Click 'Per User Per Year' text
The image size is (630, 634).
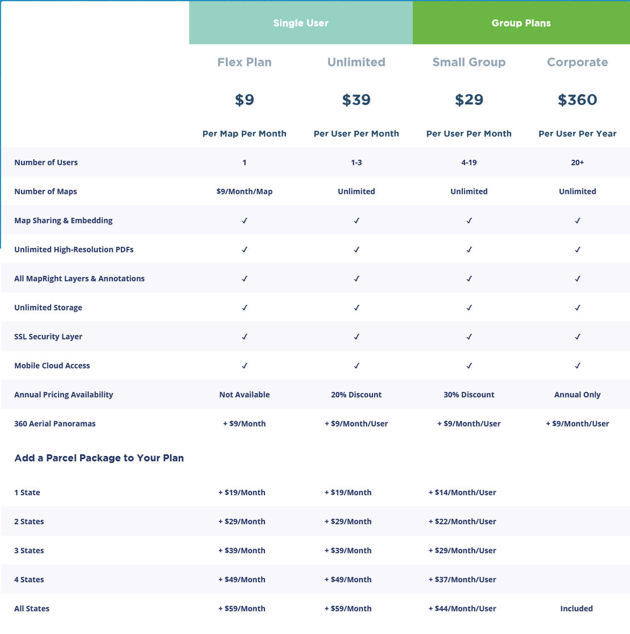click(578, 134)
